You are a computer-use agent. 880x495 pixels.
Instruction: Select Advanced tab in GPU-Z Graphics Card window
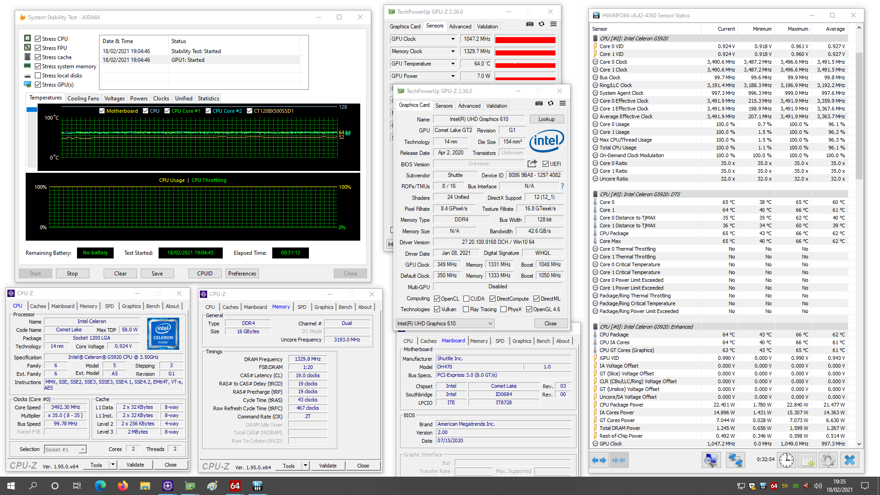point(469,106)
